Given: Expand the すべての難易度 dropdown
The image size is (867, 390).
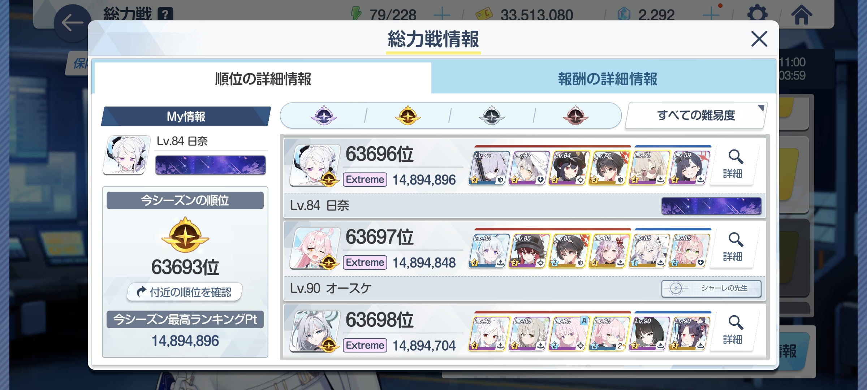Looking at the screenshot, I should (696, 115).
